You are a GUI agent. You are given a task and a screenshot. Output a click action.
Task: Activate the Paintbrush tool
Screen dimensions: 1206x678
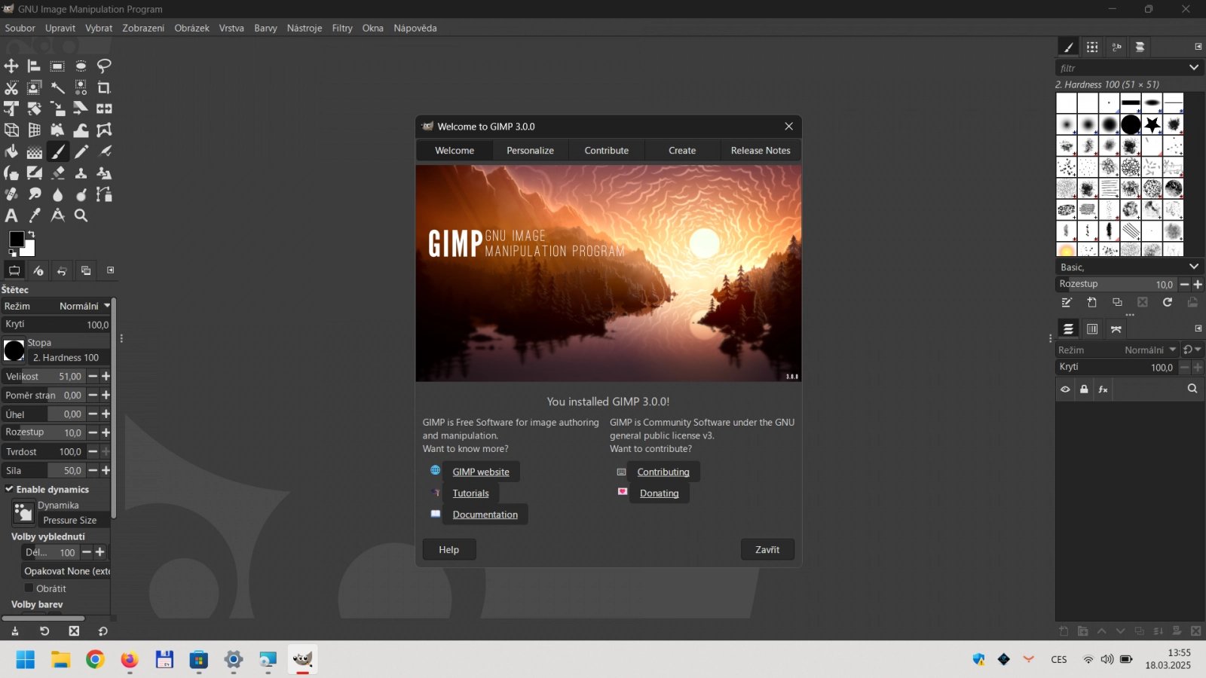(x=57, y=151)
